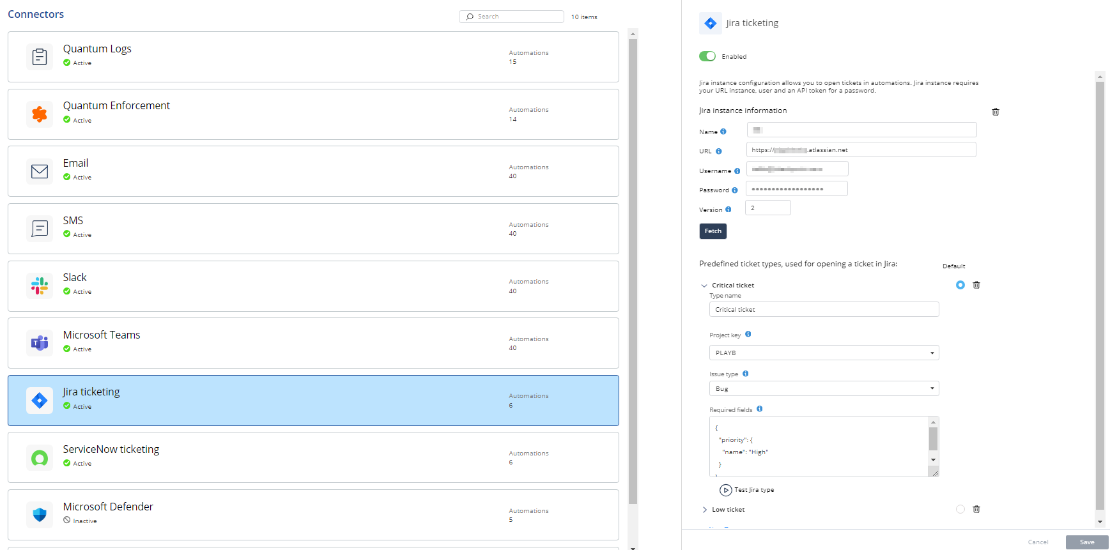1110x550 pixels.
Task: Click the 10 items count label
Action: tap(584, 17)
